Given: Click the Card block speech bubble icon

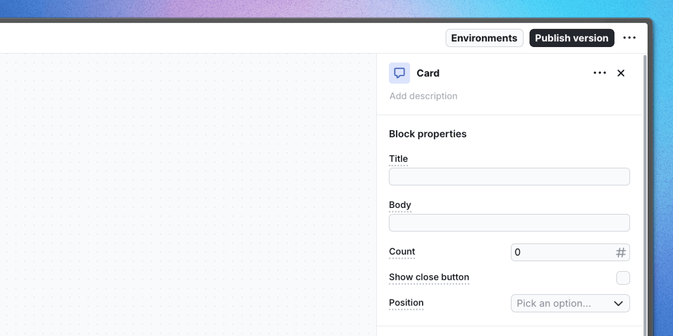Looking at the screenshot, I should (x=399, y=73).
